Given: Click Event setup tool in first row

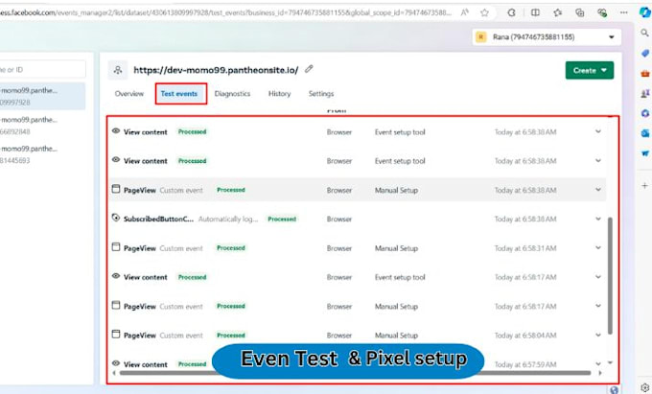Looking at the screenshot, I should pos(400,132).
